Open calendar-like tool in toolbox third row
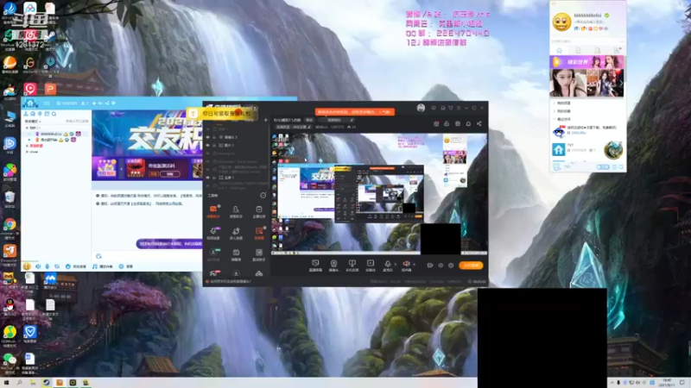The image size is (691, 388). 236,254
